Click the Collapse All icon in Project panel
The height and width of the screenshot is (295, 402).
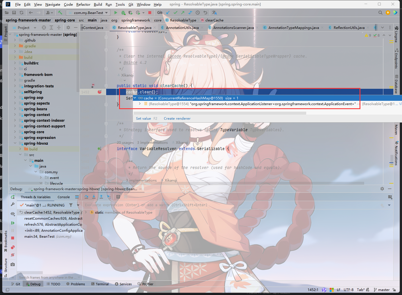pyautogui.click(x=59, y=27)
